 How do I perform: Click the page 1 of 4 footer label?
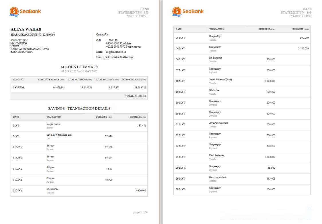click(x=140, y=213)
